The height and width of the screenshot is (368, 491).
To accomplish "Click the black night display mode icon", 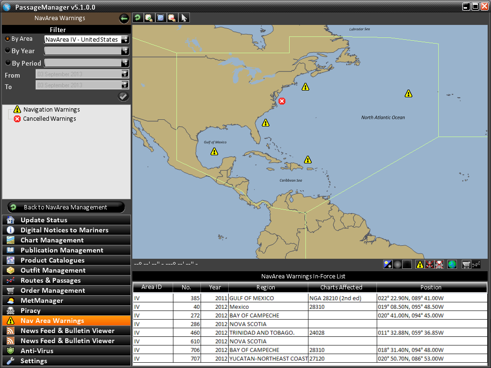I will coord(407,264).
